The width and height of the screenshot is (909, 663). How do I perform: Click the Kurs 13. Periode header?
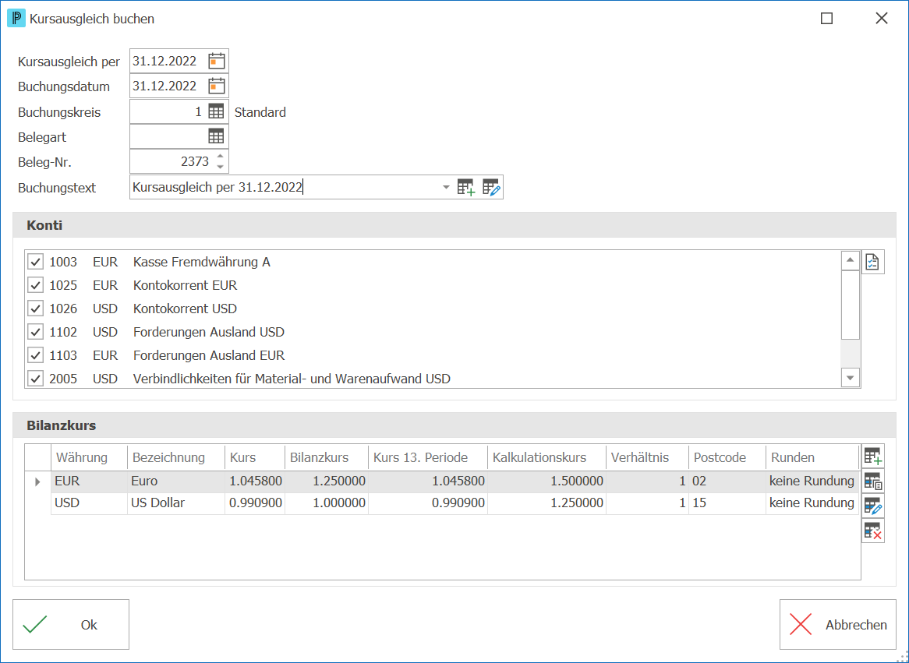pos(428,457)
